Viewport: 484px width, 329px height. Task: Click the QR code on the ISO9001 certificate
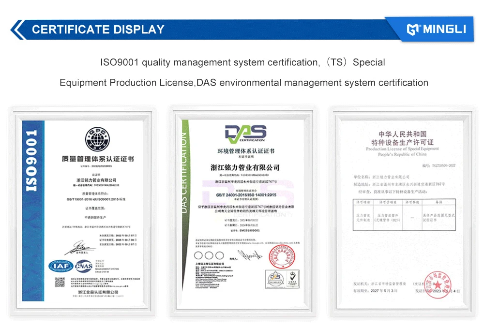[60, 283]
